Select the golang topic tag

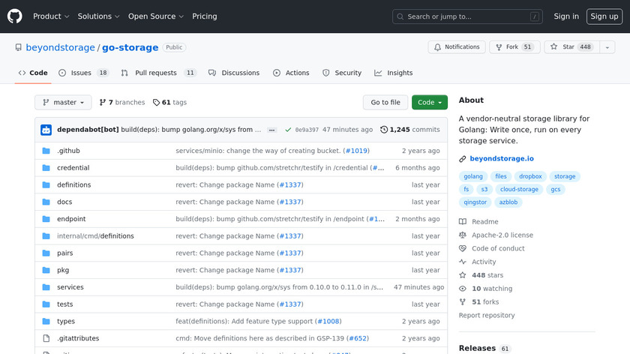click(473, 176)
